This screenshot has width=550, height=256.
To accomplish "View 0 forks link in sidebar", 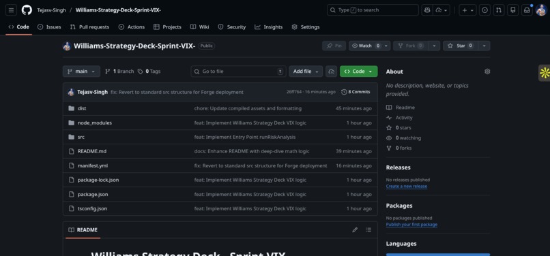I will [399, 148].
